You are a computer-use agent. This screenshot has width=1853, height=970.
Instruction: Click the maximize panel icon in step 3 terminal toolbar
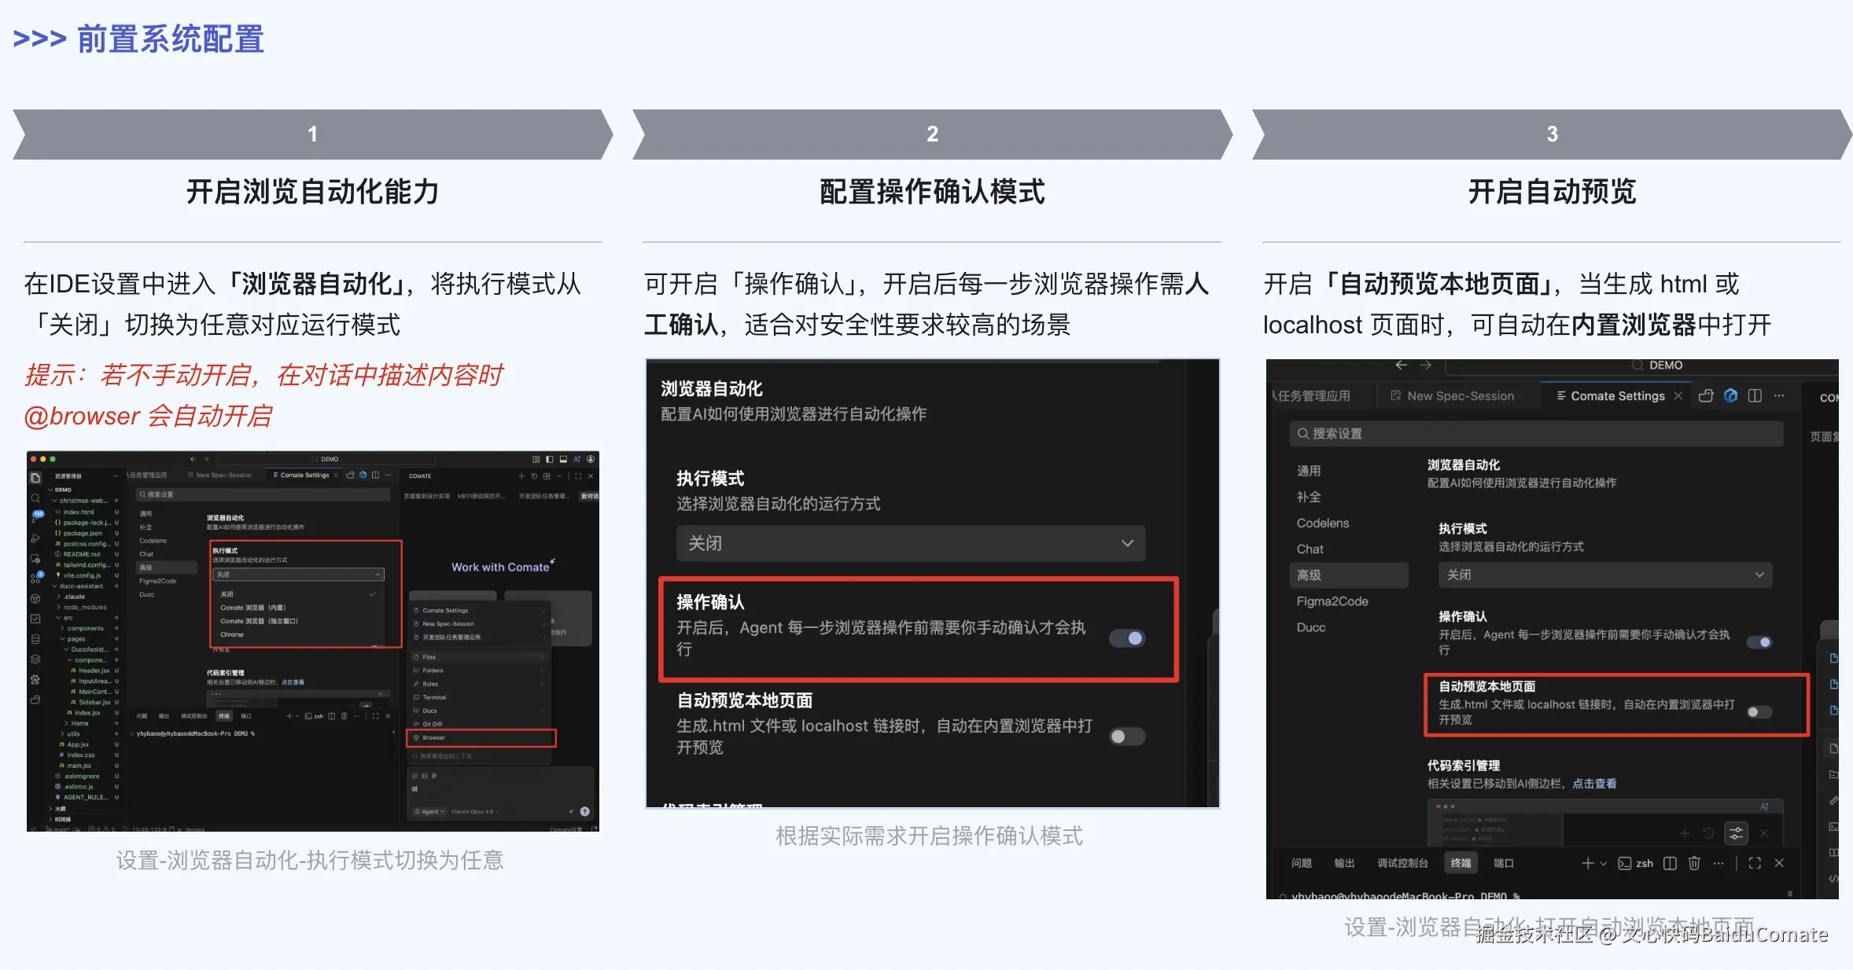(1755, 863)
